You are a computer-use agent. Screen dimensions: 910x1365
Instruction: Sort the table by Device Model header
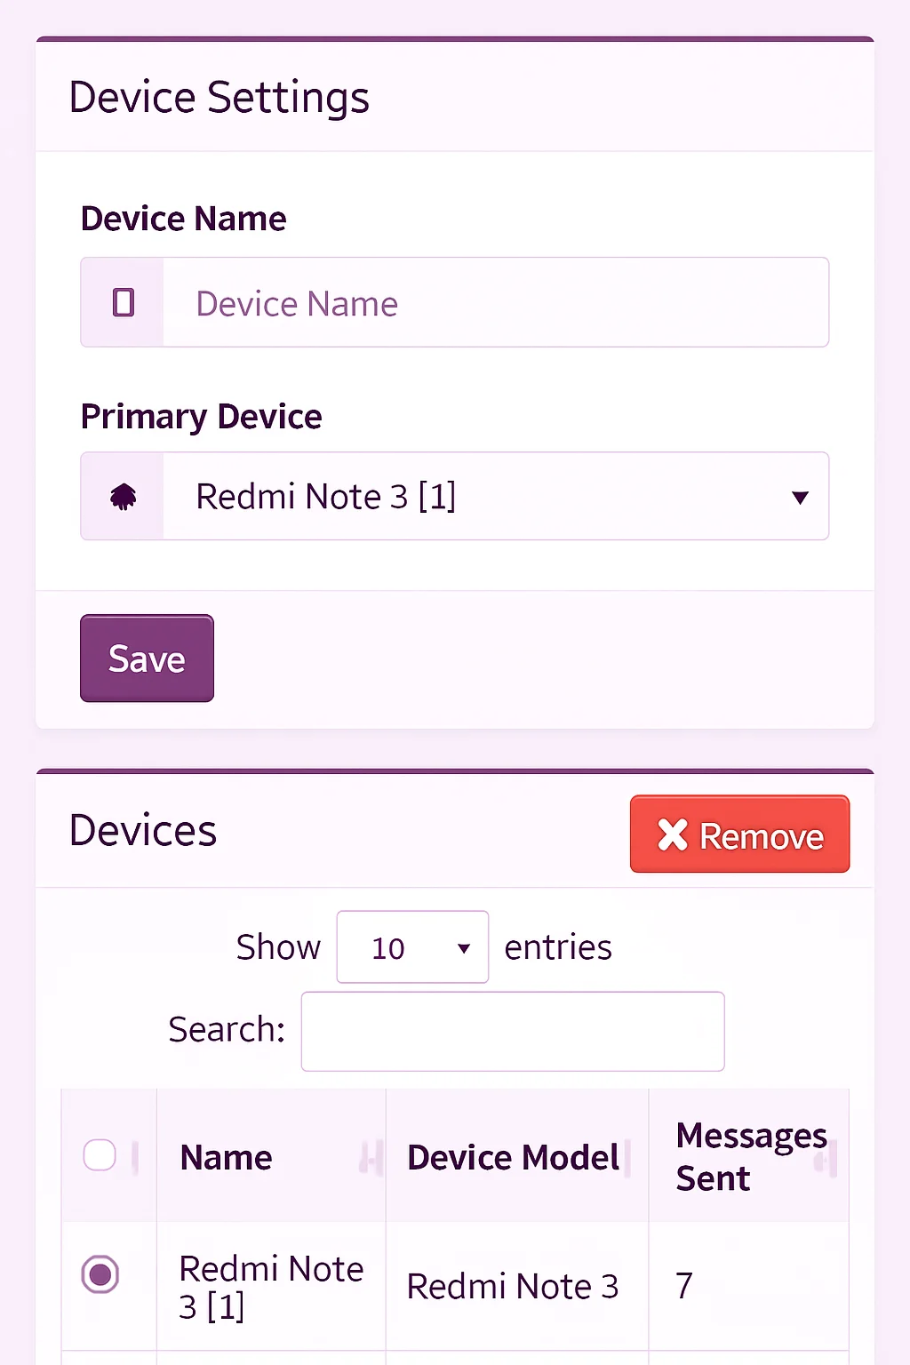click(513, 1157)
